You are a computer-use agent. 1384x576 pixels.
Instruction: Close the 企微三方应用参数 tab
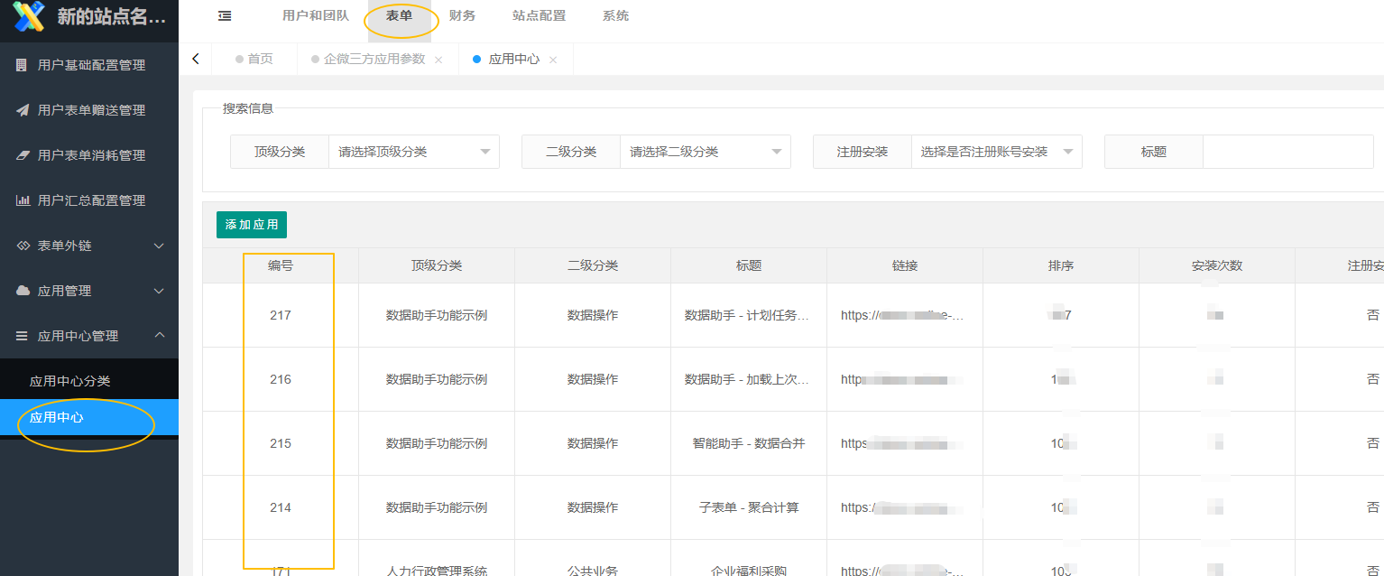[x=438, y=60]
